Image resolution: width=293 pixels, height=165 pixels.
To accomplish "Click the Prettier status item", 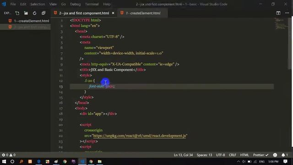I will 260,155.
